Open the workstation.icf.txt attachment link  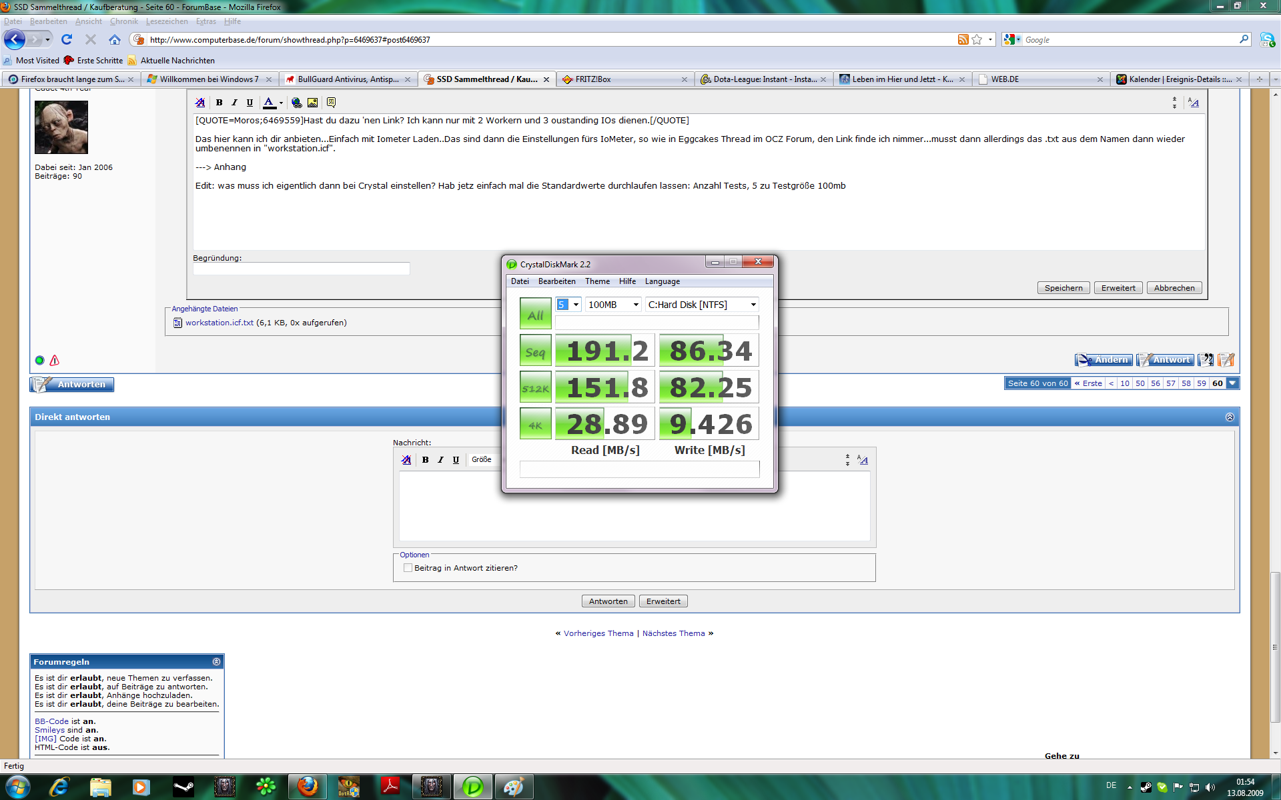[x=219, y=323]
